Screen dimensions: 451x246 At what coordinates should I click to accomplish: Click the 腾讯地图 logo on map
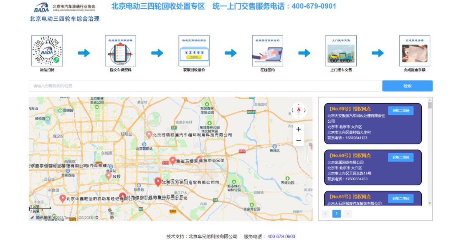point(41,218)
